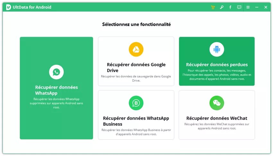Click the green WeChat icon
Viewport: 273px width, 156px height.
pos(217,103)
